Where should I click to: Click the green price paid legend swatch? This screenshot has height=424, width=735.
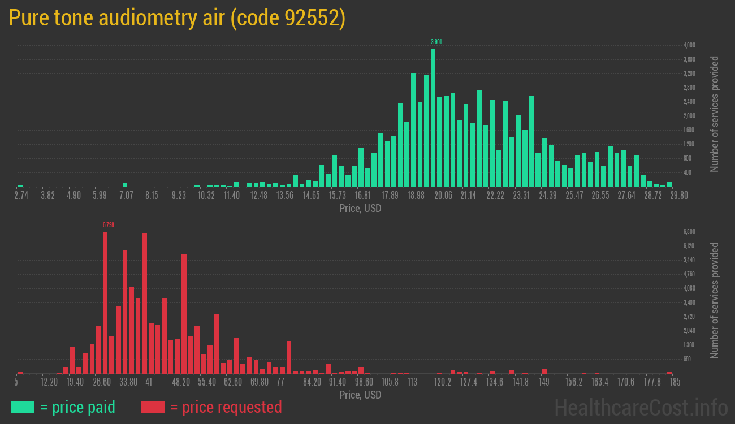(23, 407)
